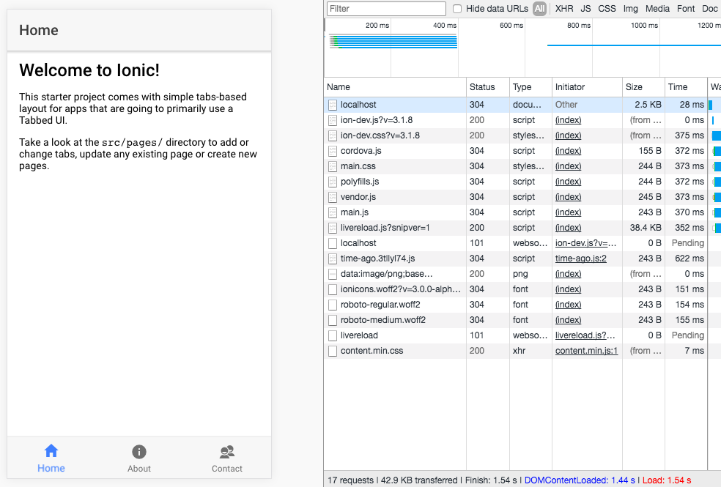Filter requests by Font

click(x=686, y=9)
